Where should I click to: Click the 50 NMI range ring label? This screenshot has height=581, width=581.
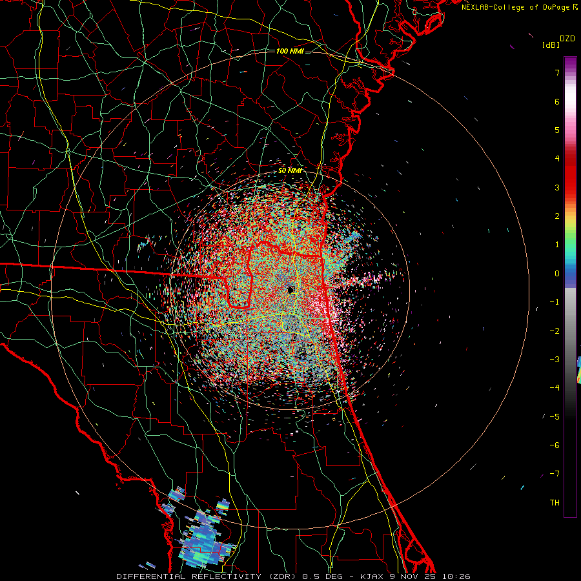tap(290, 170)
